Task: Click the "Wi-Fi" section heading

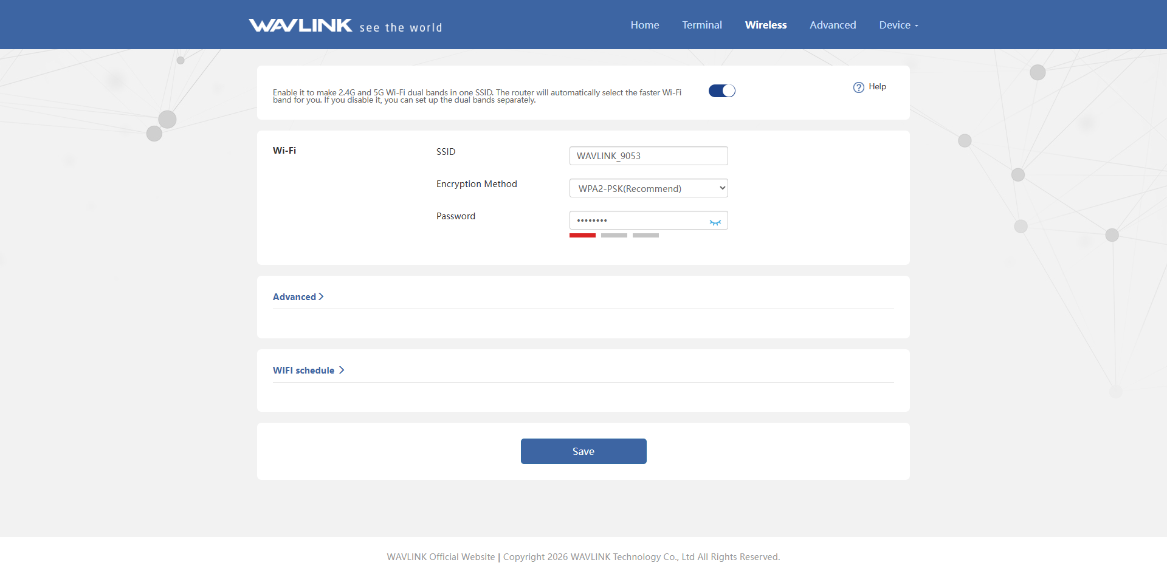Action: (x=284, y=151)
